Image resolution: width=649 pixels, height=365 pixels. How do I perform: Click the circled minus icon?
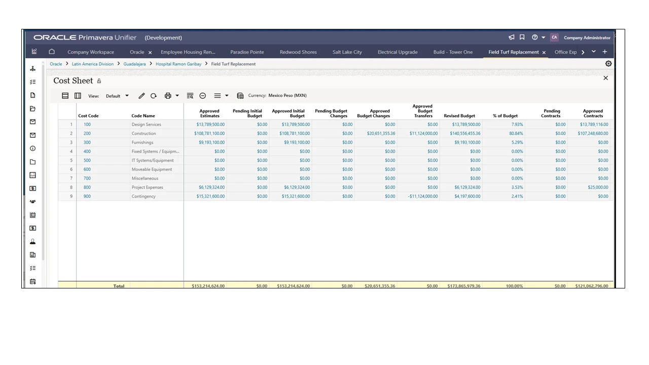(x=203, y=96)
